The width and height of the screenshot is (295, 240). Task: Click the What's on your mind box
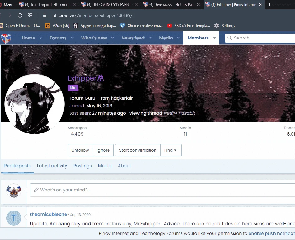click(163, 190)
